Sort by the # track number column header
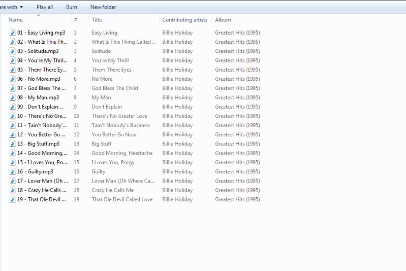This screenshot has height=271, width=406. coord(75,20)
